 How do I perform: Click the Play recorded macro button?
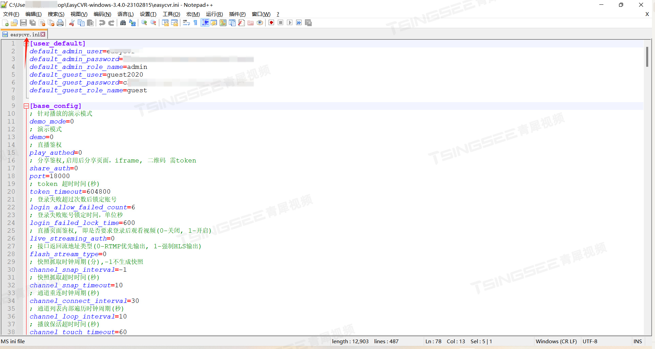tap(290, 23)
